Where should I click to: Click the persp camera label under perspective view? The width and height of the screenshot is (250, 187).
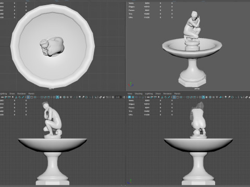click(197, 89)
